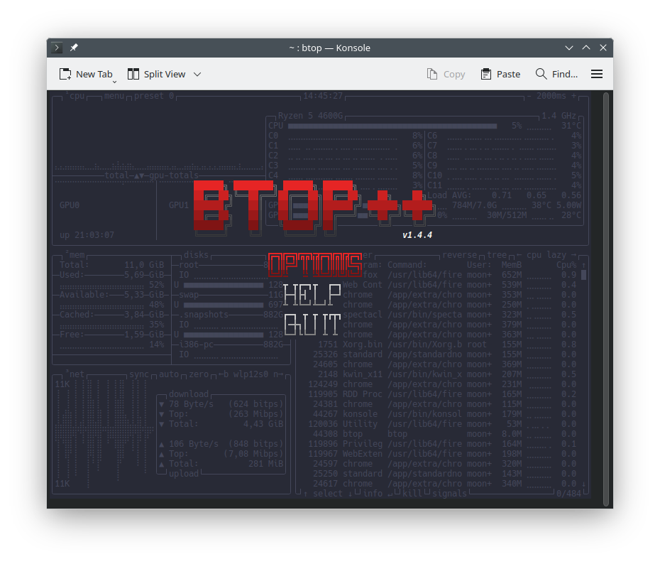Open the hamburger menu
Screen dimensions: 660x564
(x=597, y=74)
